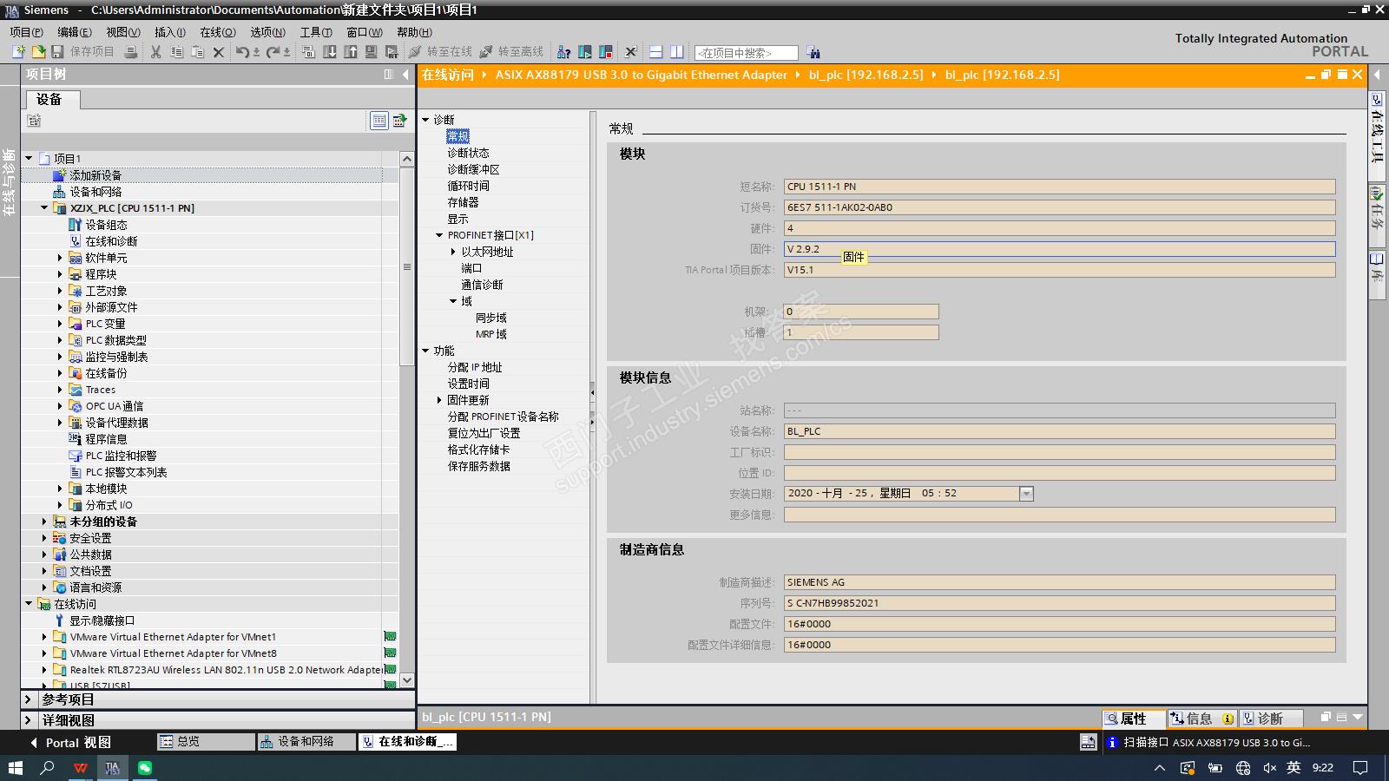Click the undo arrow in the toolbar
The height and width of the screenshot is (781, 1389).
[x=243, y=52]
